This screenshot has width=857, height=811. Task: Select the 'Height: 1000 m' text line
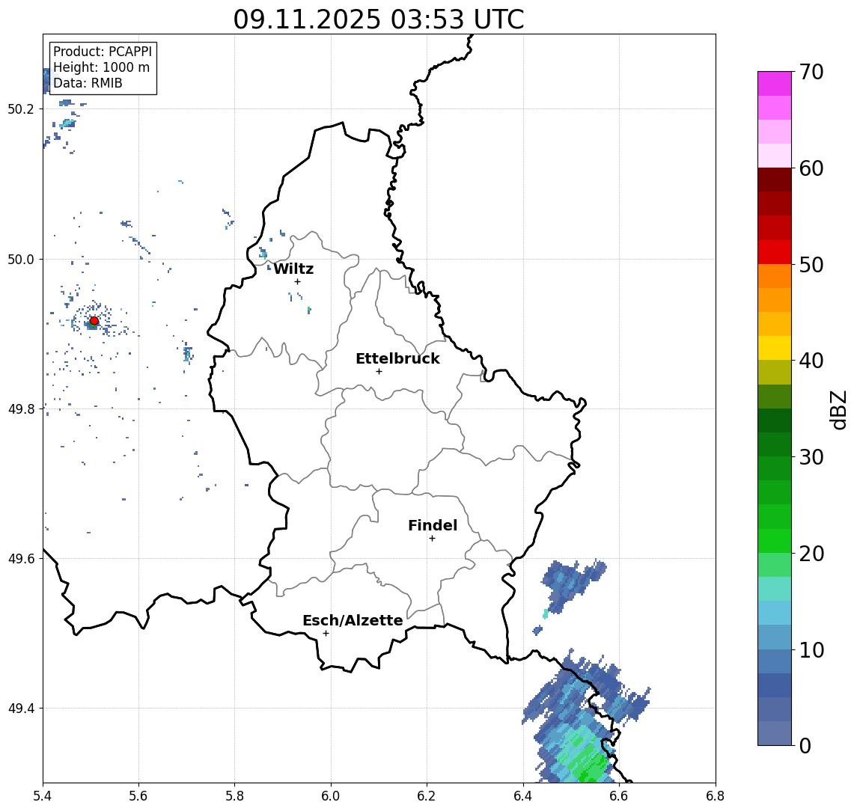click(101, 67)
